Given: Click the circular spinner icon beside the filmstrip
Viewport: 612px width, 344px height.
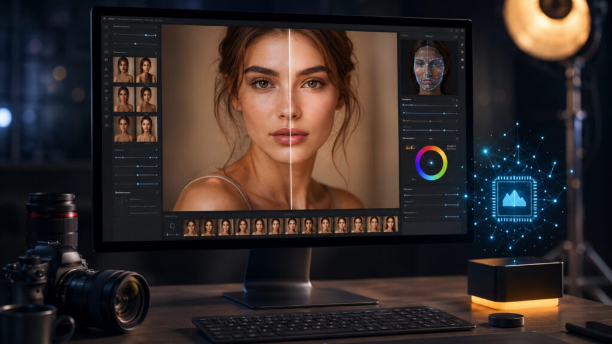Looking at the screenshot, I should [172, 226].
